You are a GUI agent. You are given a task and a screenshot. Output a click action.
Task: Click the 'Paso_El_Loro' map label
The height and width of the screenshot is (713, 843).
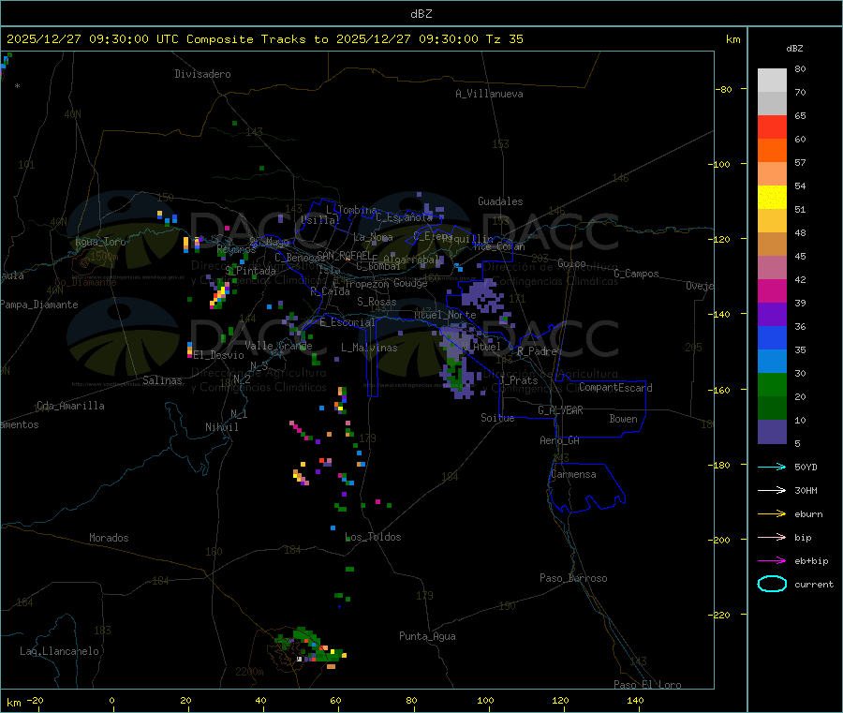click(648, 685)
